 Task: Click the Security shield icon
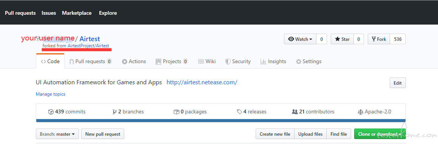point(228,62)
